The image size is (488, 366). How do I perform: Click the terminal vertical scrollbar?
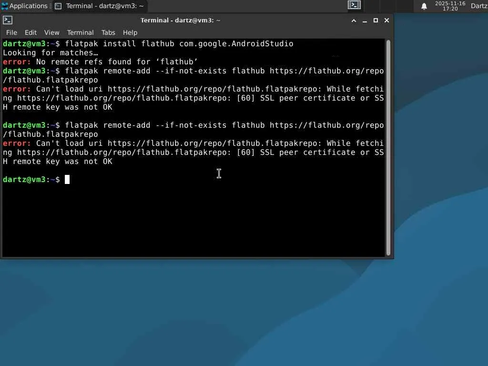tap(388, 148)
